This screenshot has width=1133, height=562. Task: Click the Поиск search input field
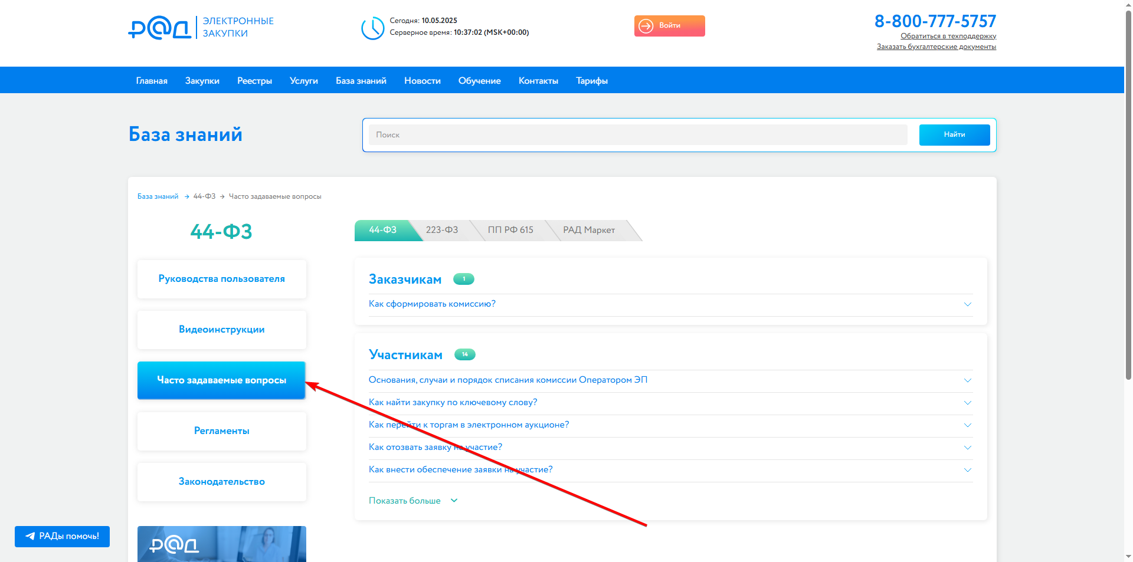click(x=638, y=135)
